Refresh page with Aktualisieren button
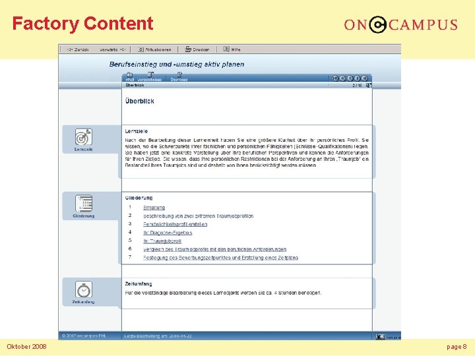The height and width of the screenshot is (356, 475). click(x=154, y=49)
